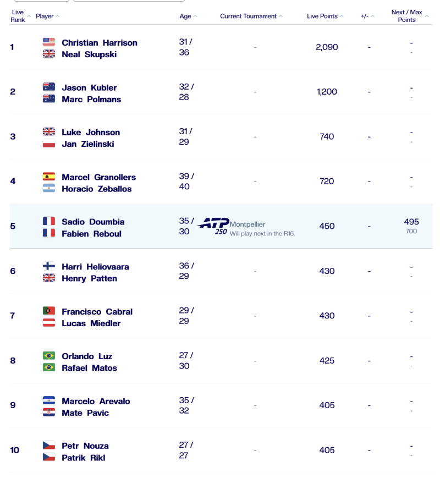Sort by the +/- column header

367,17
